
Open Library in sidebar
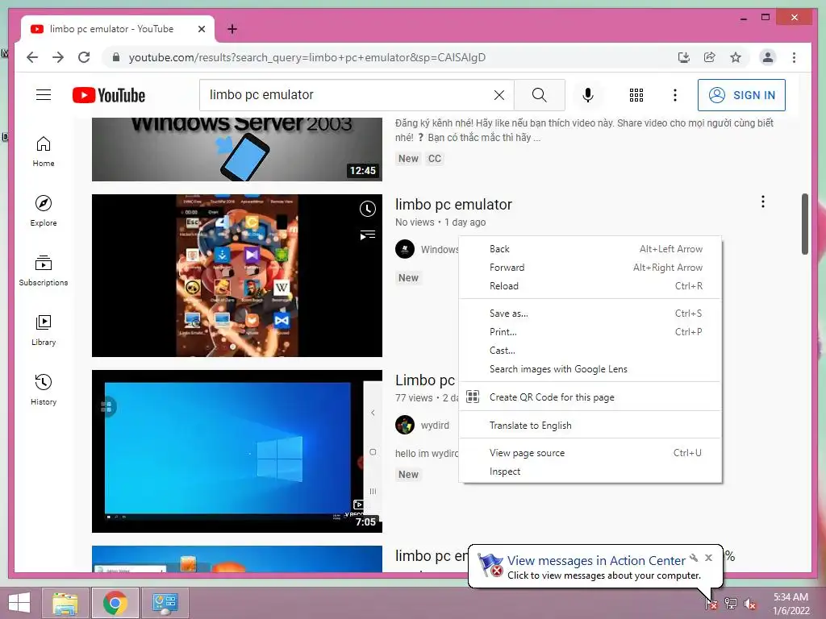click(44, 330)
